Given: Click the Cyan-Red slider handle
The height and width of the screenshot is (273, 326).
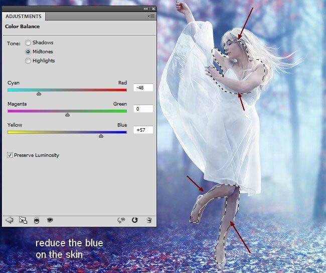Looking at the screenshot, I should [x=39, y=94].
